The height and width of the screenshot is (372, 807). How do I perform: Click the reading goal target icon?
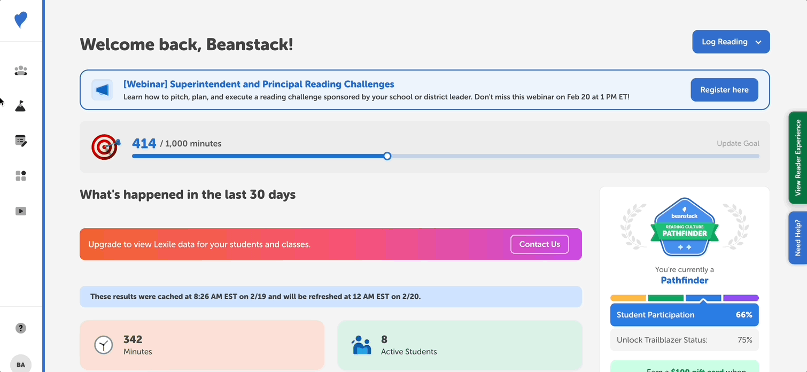[105, 147]
